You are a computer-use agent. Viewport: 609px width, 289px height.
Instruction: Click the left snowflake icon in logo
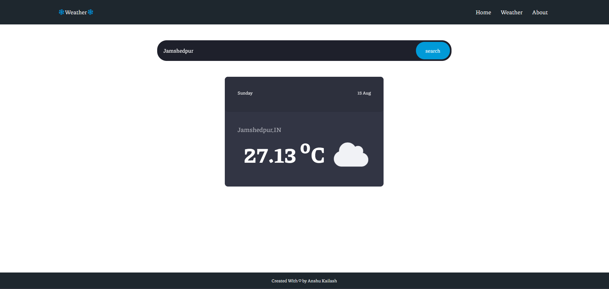[62, 12]
